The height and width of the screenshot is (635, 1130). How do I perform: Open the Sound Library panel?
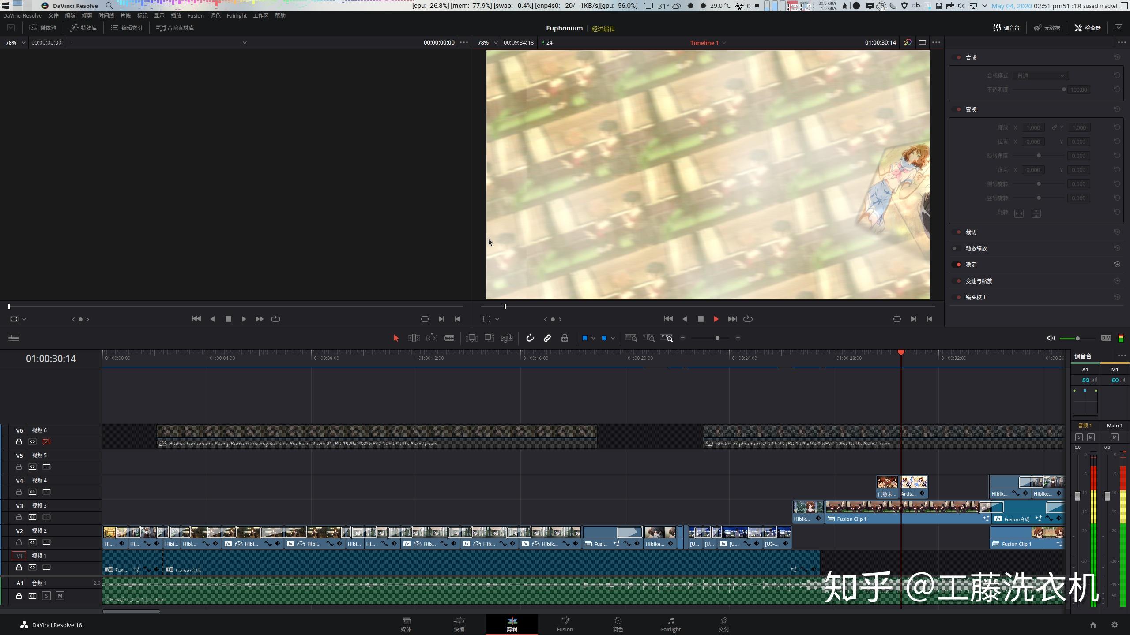[175, 28]
